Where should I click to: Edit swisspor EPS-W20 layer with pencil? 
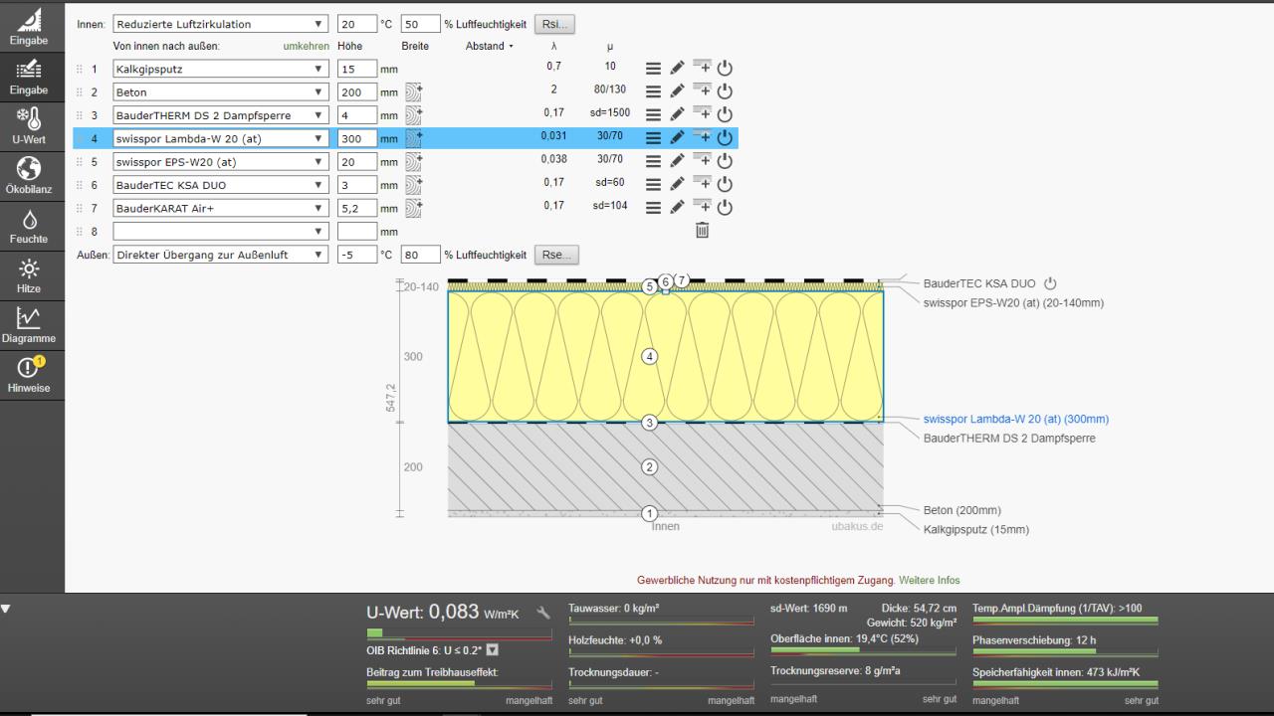coord(677,161)
